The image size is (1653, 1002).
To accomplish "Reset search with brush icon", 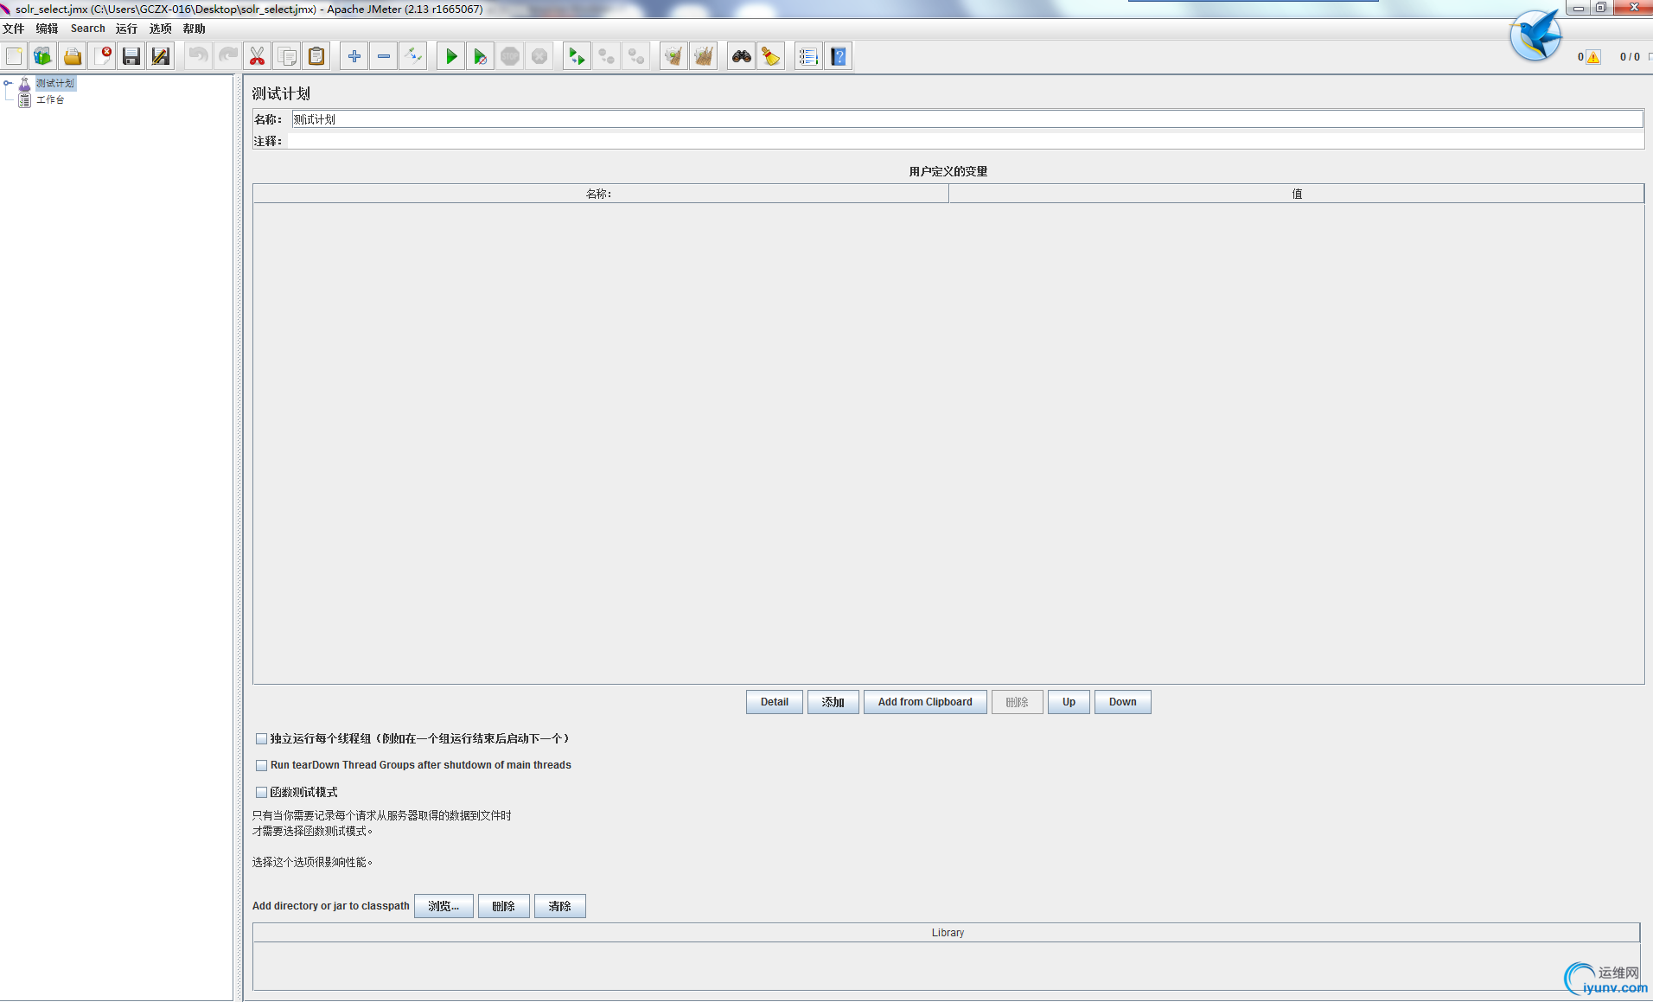I will tap(771, 57).
